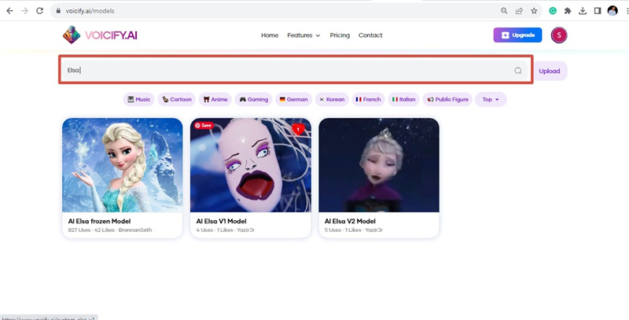This screenshot has height=320, width=629.
Task: Filter models by Cartoon category
Action: [x=176, y=99]
